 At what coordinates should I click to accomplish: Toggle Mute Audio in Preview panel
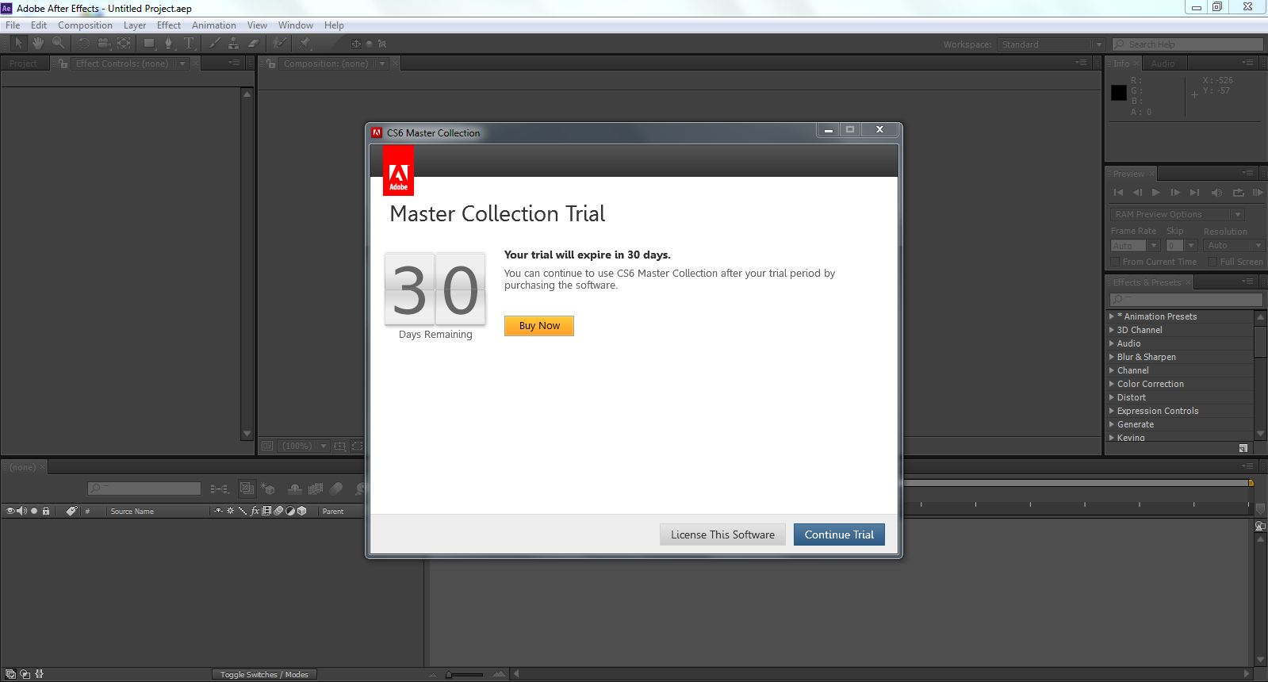pyautogui.click(x=1216, y=193)
